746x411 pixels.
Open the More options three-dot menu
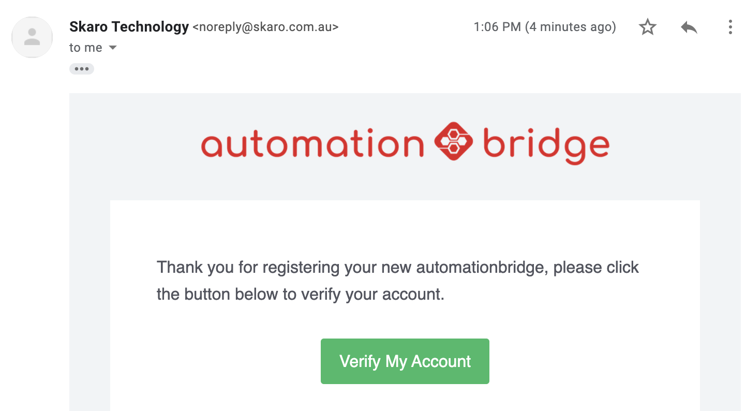[x=730, y=27]
